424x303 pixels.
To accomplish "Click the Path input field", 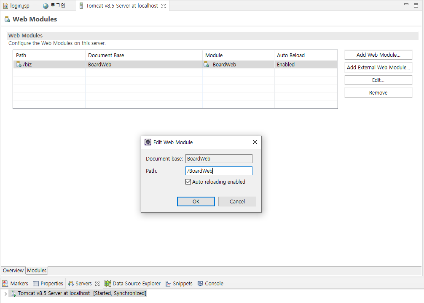I will 219,171.
